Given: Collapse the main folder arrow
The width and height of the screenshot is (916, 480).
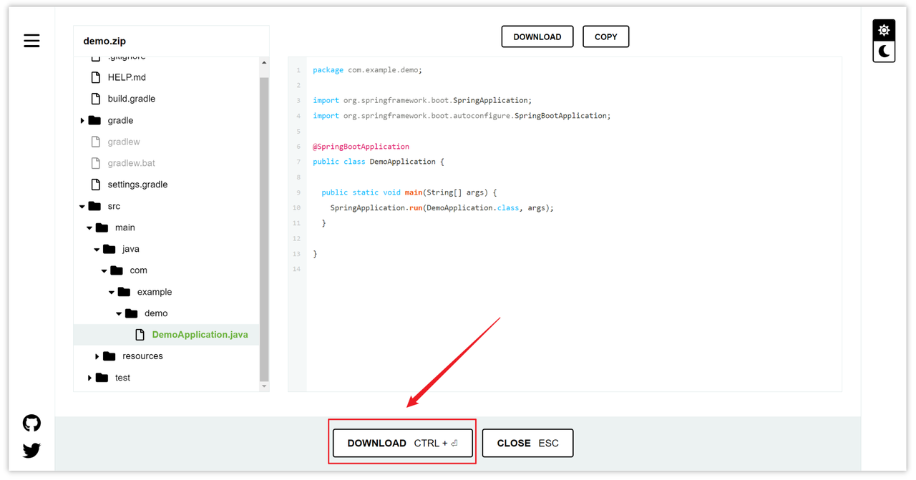Looking at the screenshot, I should point(89,228).
